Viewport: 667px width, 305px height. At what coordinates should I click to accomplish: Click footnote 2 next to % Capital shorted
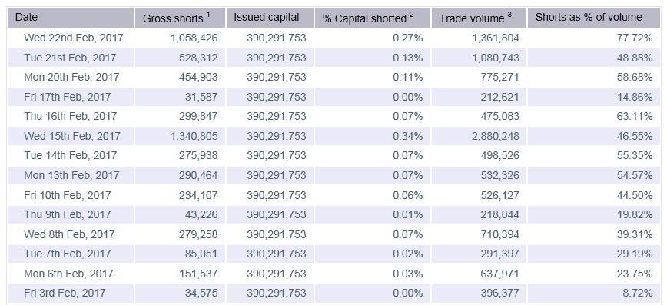(x=411, y=15)
